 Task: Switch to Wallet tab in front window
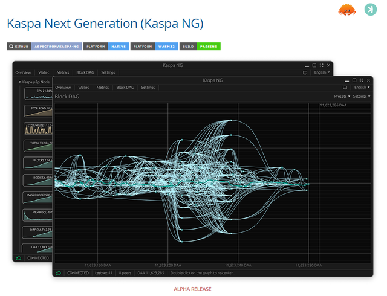click(x=83, y=88)
